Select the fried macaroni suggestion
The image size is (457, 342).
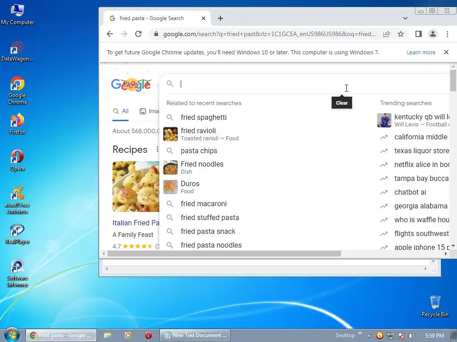(x=204, y=204)
